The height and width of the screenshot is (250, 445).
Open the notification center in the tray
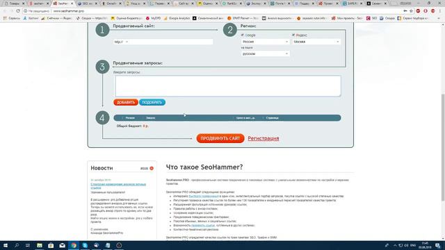click(x=437, y=245)
